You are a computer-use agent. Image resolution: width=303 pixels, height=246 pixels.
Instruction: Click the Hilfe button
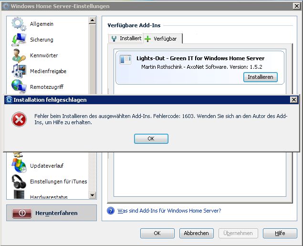(x=280, y=233)
